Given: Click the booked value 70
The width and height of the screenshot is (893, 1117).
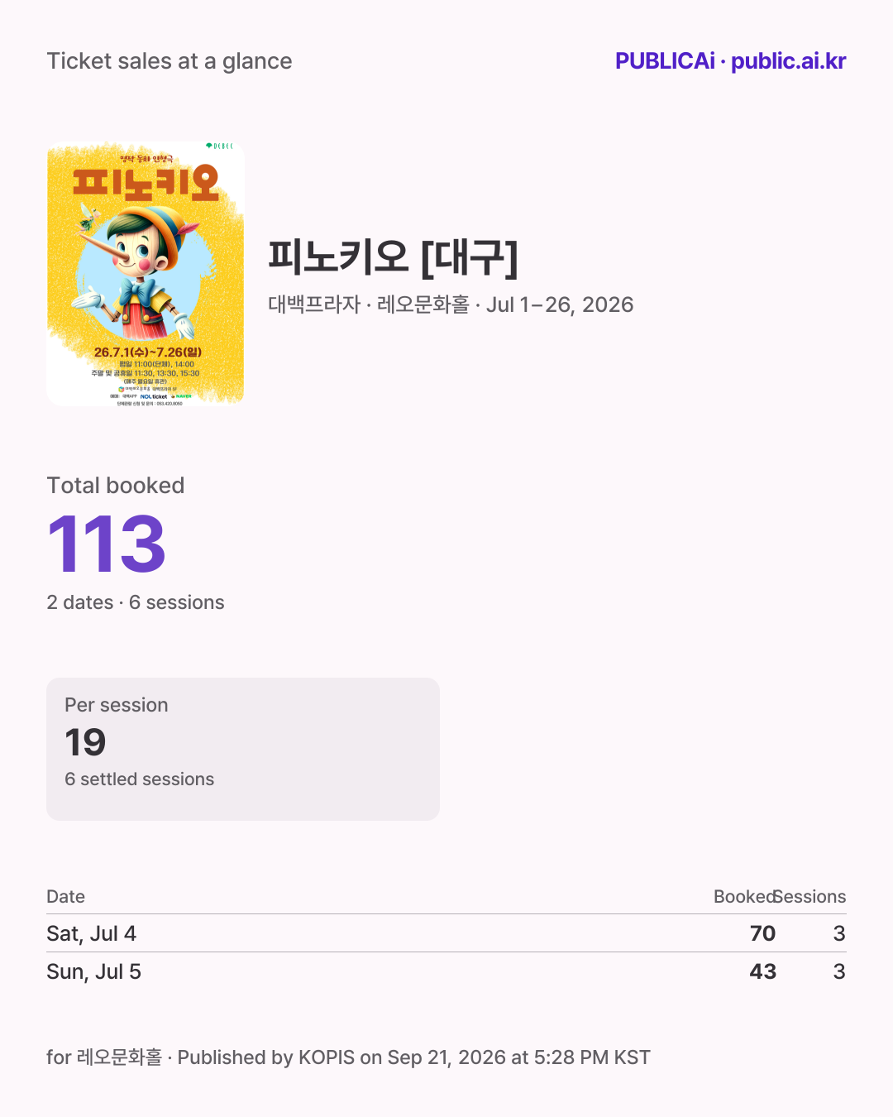Looking at the screenshot, I should 762,933.
